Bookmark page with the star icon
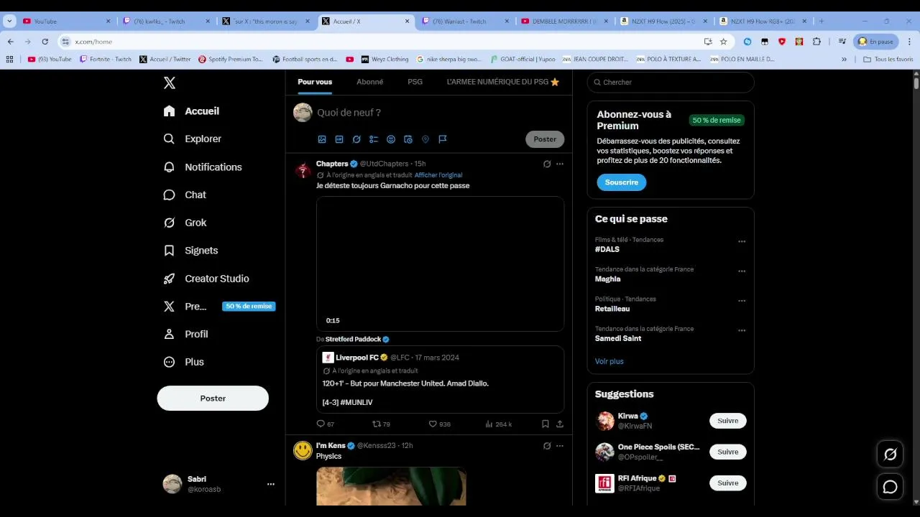This screenshot has height=517, width=920. [724, 42]
